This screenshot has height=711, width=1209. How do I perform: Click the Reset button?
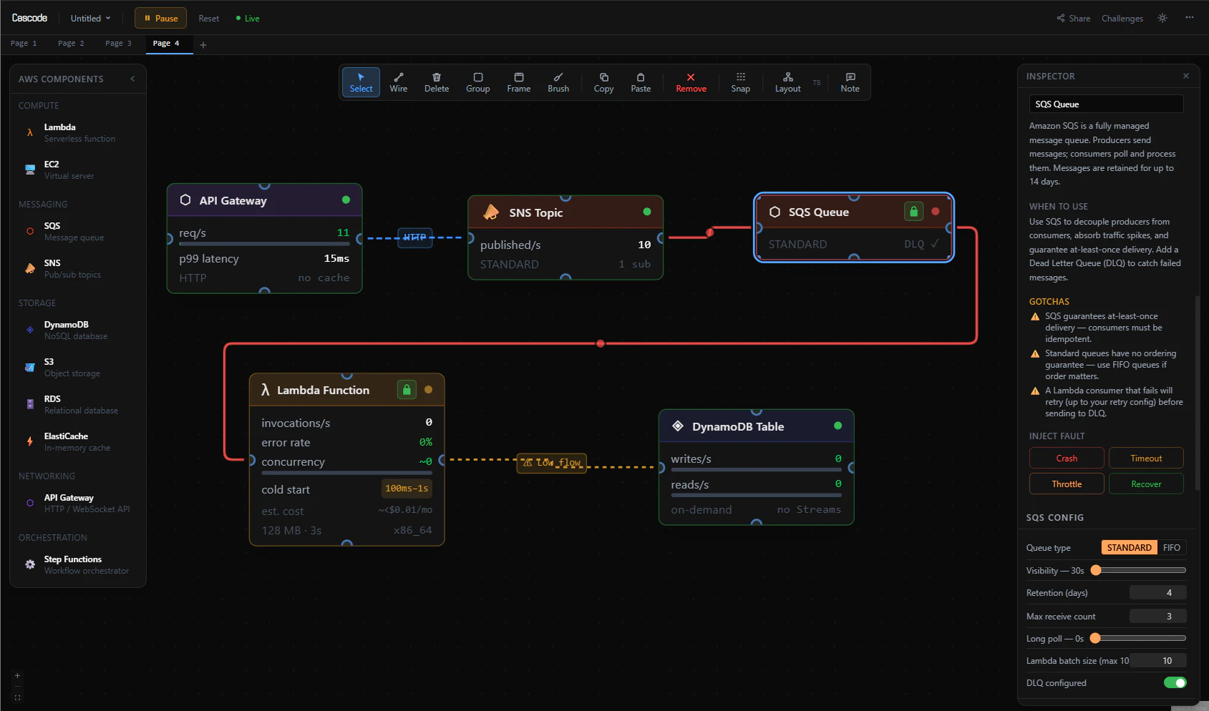point(208,18)
